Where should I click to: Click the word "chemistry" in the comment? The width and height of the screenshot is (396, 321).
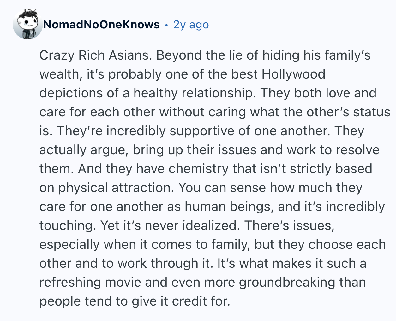pos(198,169)
